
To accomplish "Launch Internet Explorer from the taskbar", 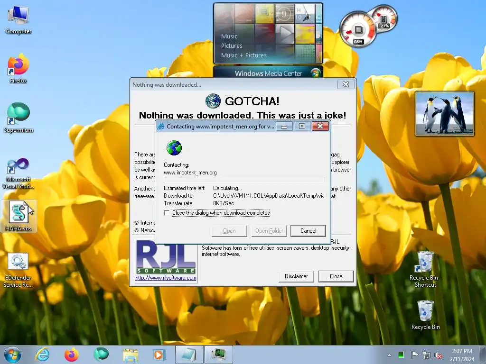I will (42, 355).
